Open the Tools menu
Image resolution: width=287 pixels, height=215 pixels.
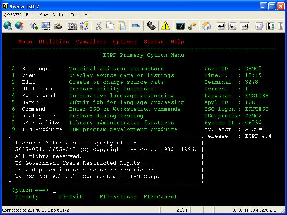tap(76, 15)
